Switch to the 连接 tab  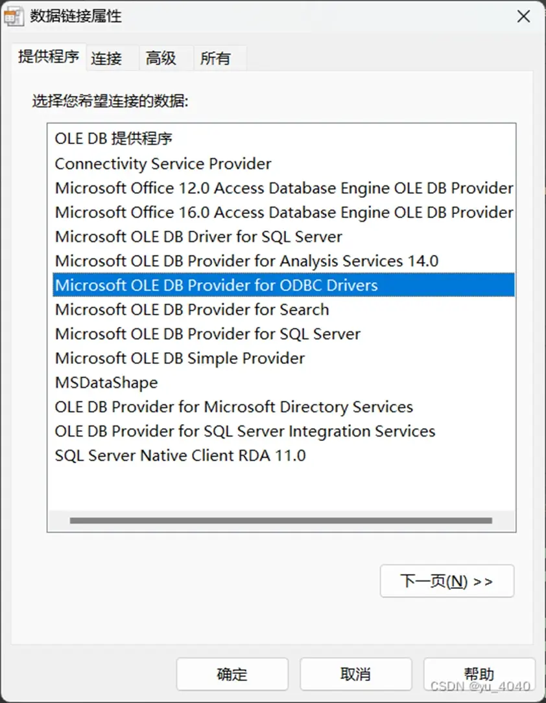[107, 58]
